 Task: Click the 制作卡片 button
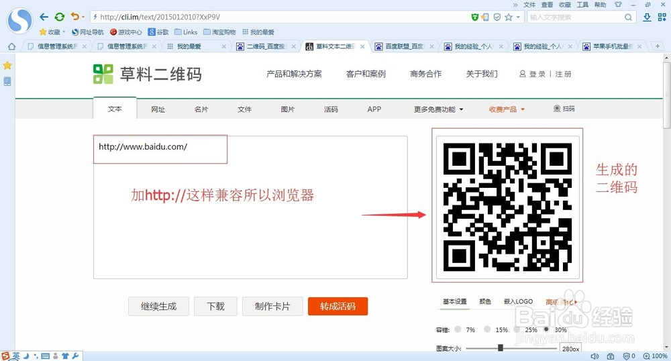click(x=272, y=306)
